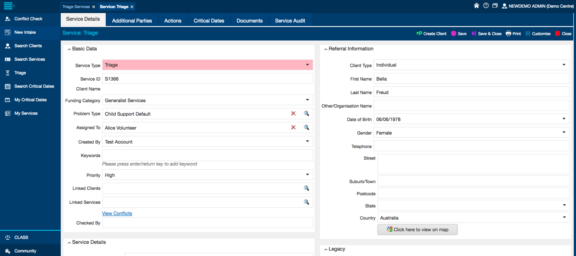
Task: Open the Help icon in the top bar
Action: pos(486,5)
